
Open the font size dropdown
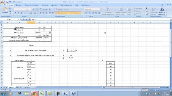click(31, 9)
